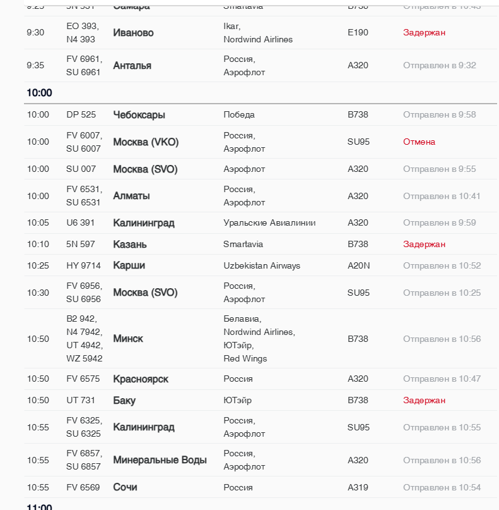Open the Минск flight row
The image size is (499, 510).
click(x=128, y=339)
